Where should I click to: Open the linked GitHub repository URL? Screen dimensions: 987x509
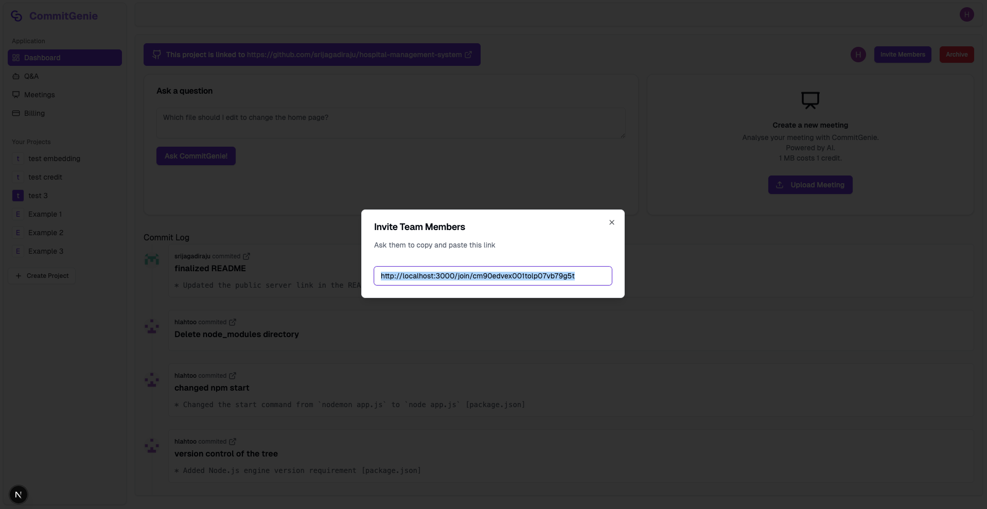pyautogui.click(x=354, y=55)
